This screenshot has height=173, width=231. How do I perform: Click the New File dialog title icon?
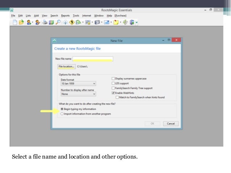tap(55, 41)
